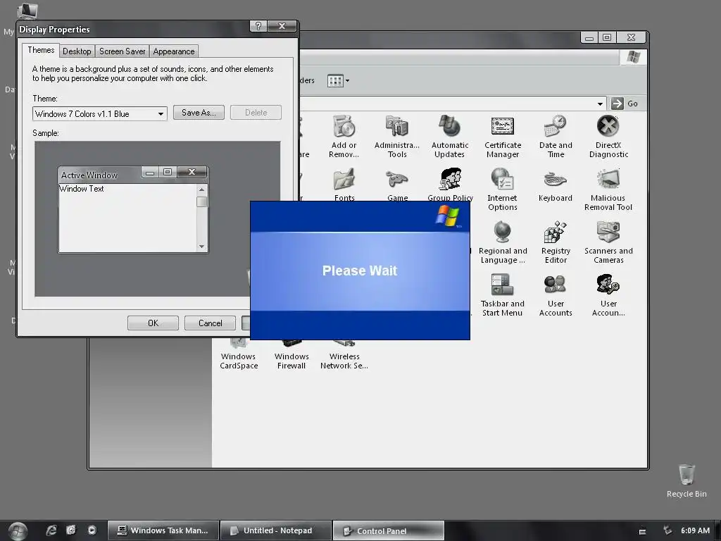Switch to the Themes tab

click(41, 50)
